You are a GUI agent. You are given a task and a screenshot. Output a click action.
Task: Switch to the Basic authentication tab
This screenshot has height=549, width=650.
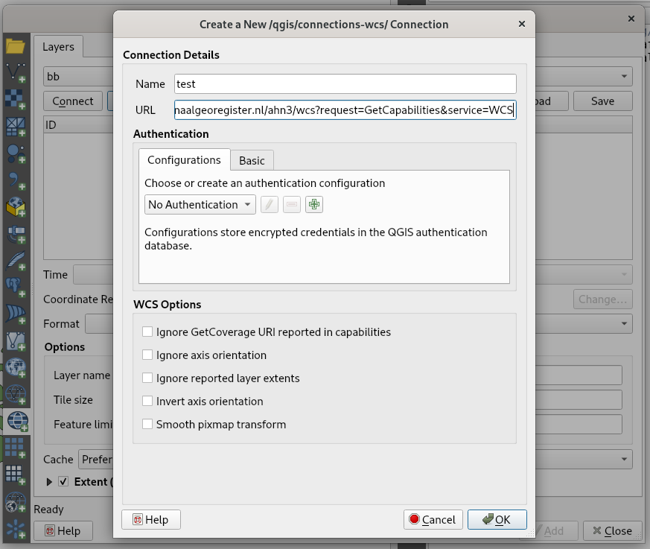pyautogui.click(x=252, y=160)
